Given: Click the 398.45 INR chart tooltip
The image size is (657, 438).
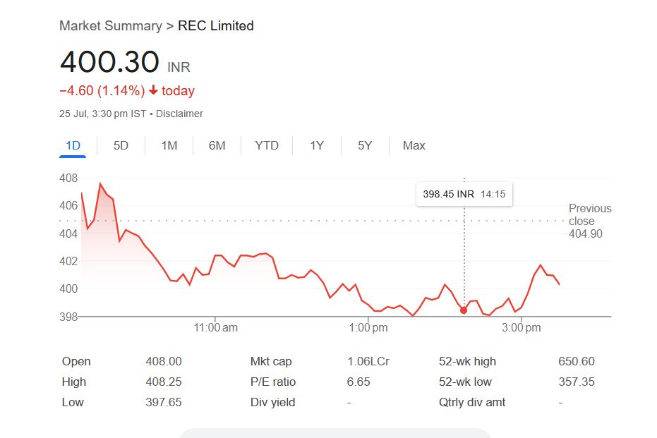Looking at the screenshot, I should tap(464, 194).
